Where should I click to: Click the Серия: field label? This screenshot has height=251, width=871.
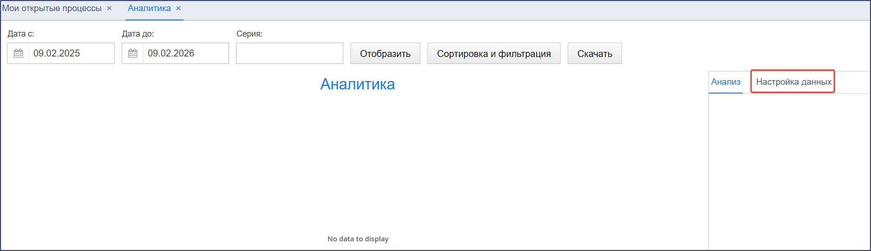[x=249, y=34]
